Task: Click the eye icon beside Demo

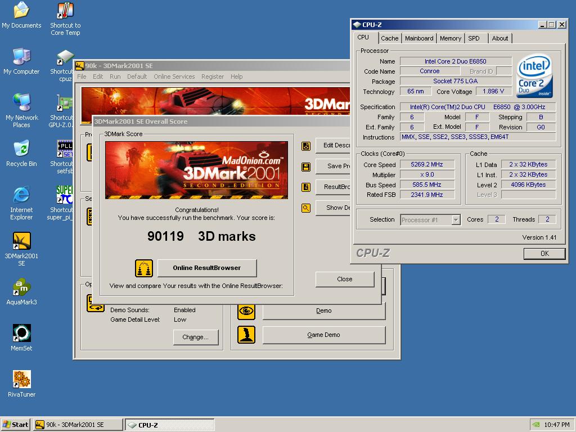Action: (246, 311)
